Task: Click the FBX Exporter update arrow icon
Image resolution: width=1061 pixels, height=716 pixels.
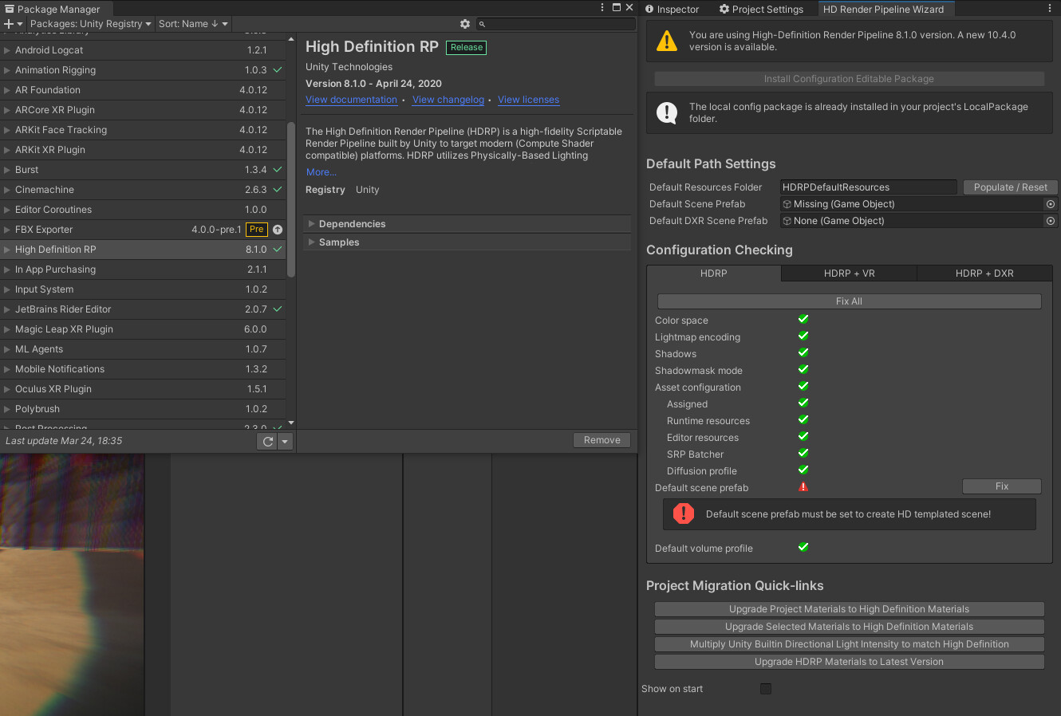Action: click(x=278, y=230)
